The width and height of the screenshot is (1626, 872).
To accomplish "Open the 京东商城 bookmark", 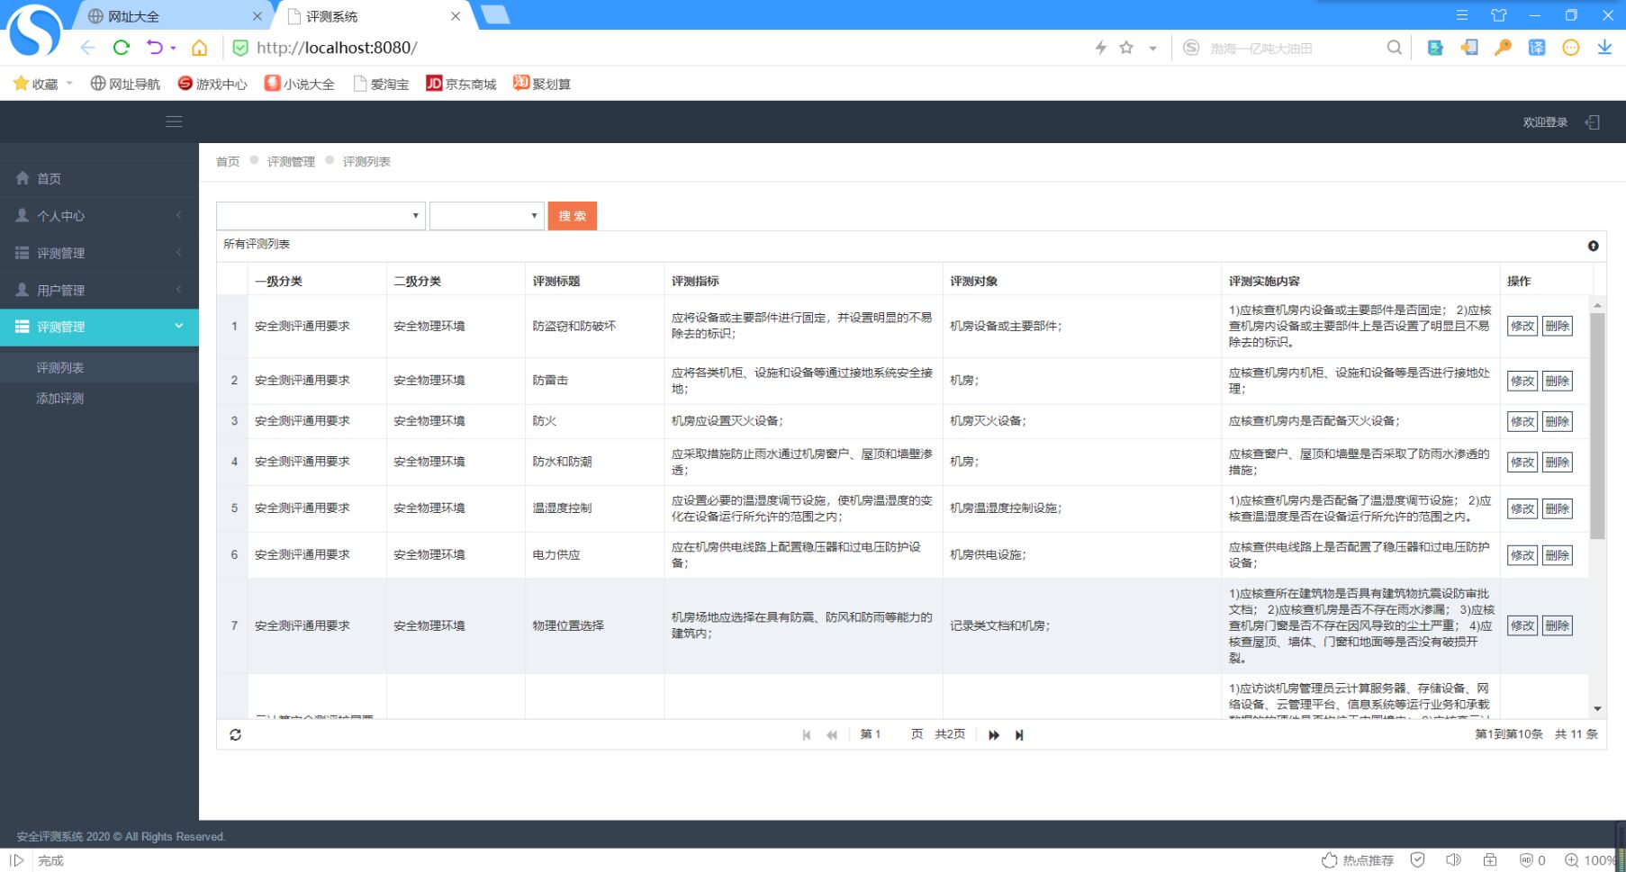I will pyautogui.click(x=461, y=84).
